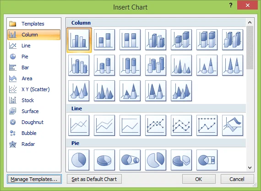Select the Exploded Pie in 3-D thumbnail
The width and height of the screenshot is (261, 191).
(x=181, y=160)
